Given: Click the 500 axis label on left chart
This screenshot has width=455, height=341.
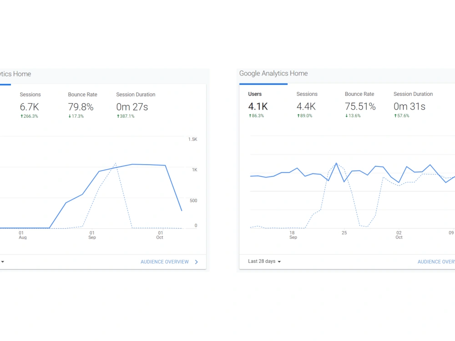Looking at the screenshot, I should point(193,201).
